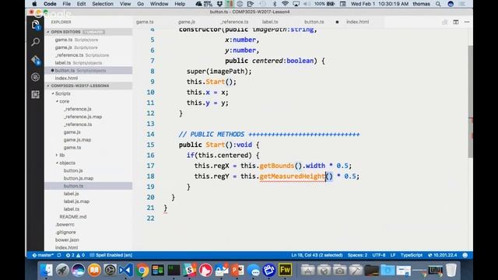The width and height of the screenshot is (498, 280).
Task: Open the Extensions view icon
Action: pyautogui.click(x=35, y=94)
